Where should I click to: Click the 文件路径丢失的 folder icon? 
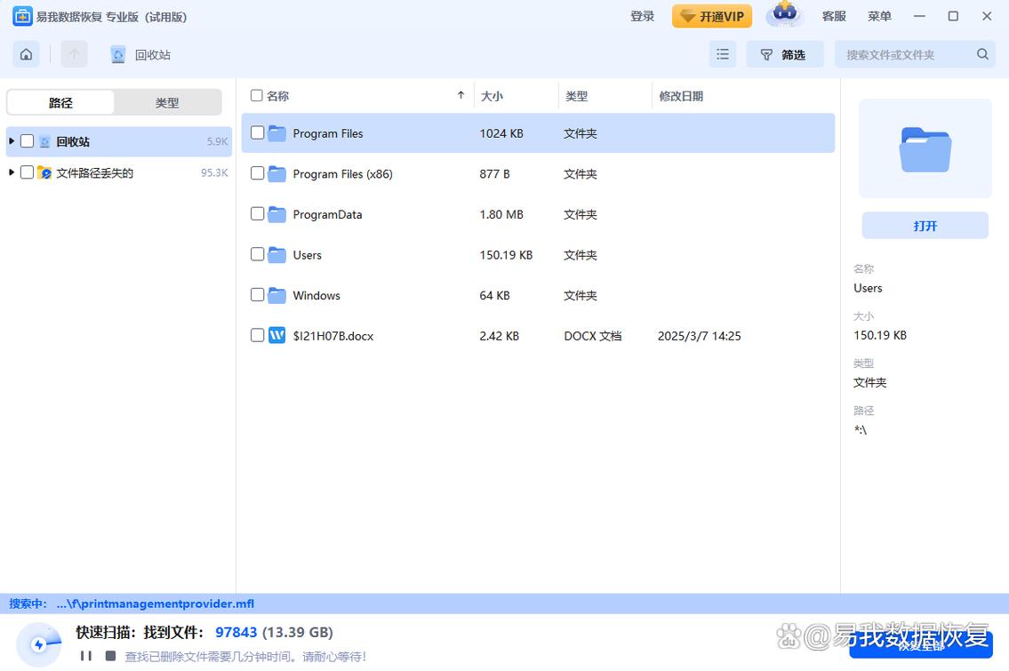(44, 172)
